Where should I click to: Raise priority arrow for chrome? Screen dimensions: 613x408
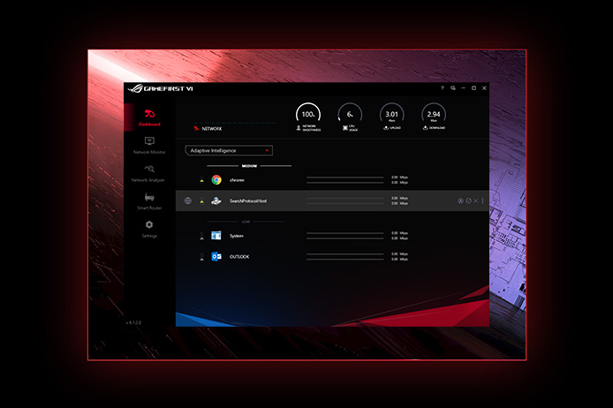(201, 180)
